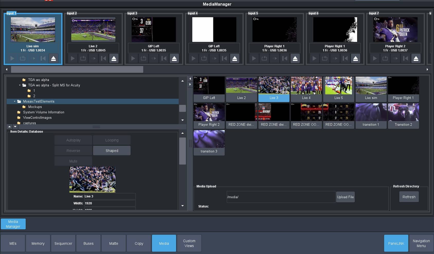Open Custom Views
The width and height of the screenshot is (434, 254).
click(189, 243)
